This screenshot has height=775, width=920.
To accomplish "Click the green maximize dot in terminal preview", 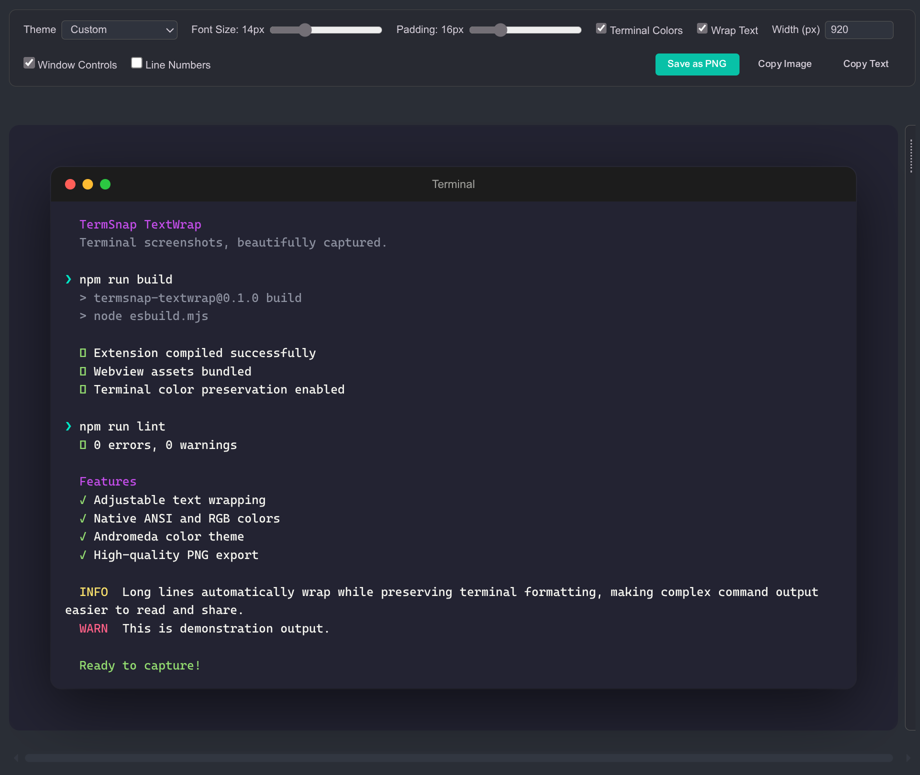I will 105,184.
